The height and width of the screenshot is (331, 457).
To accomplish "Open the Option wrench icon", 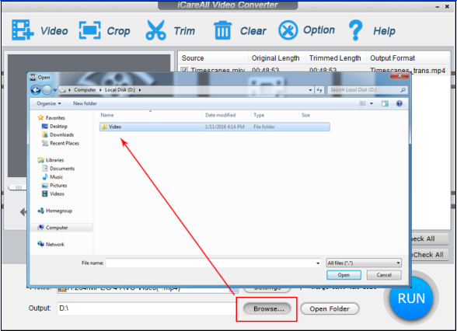I will coord(288,30).
